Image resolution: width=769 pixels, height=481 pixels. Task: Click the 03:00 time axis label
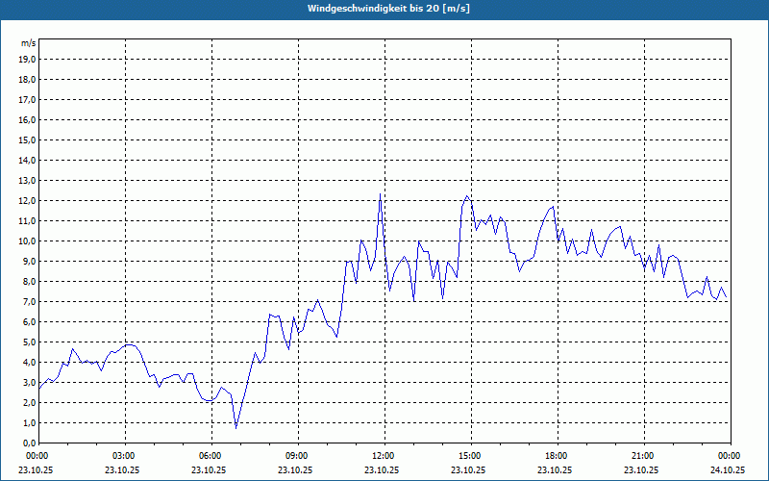click(124, 456)
